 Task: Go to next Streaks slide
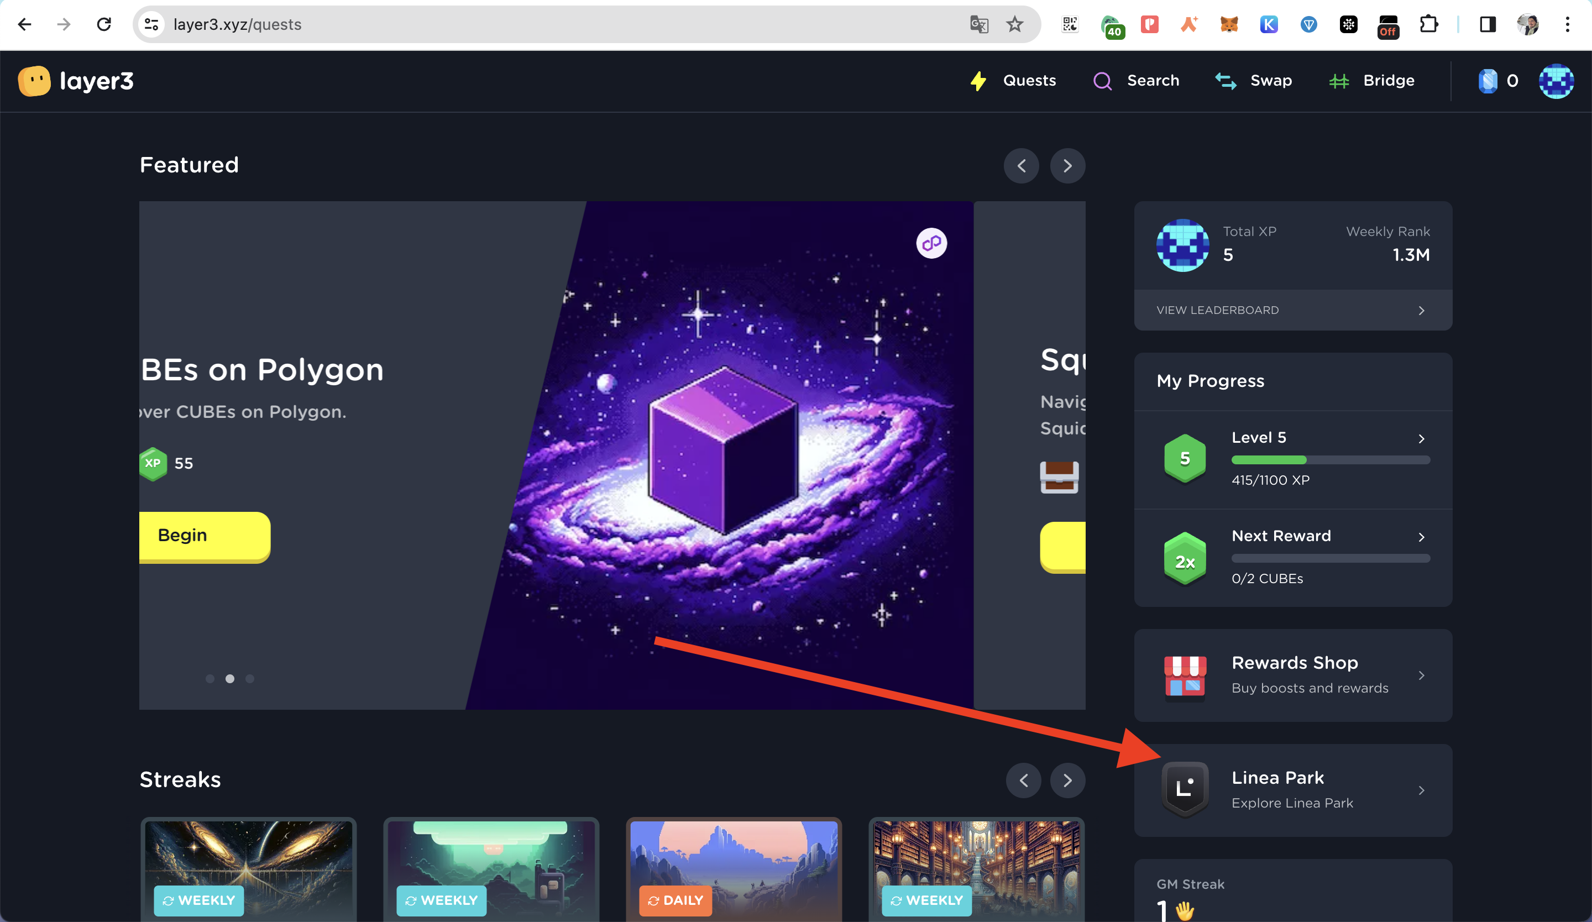(1067, 780)
